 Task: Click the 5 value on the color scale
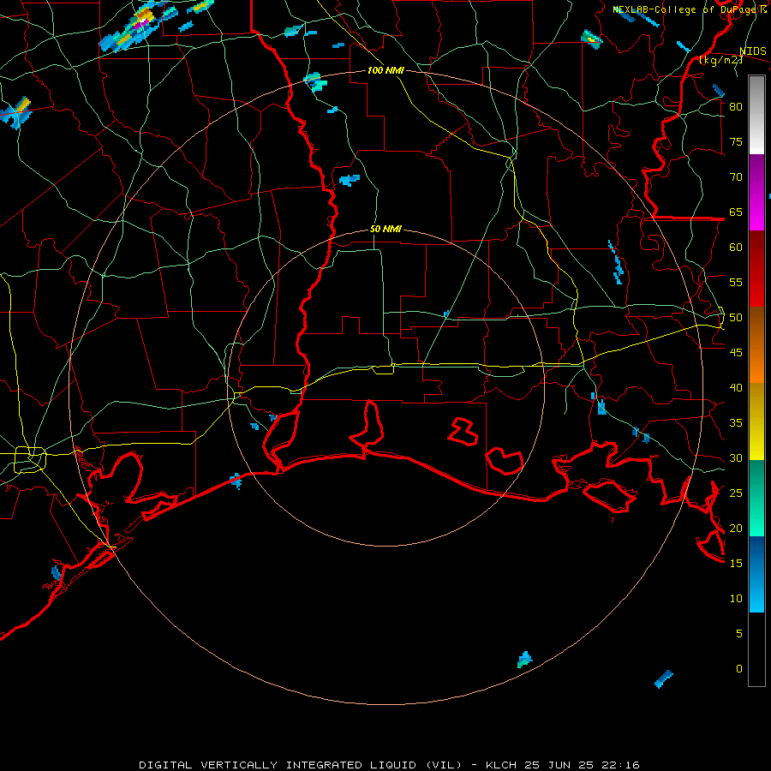click(739, 634)
